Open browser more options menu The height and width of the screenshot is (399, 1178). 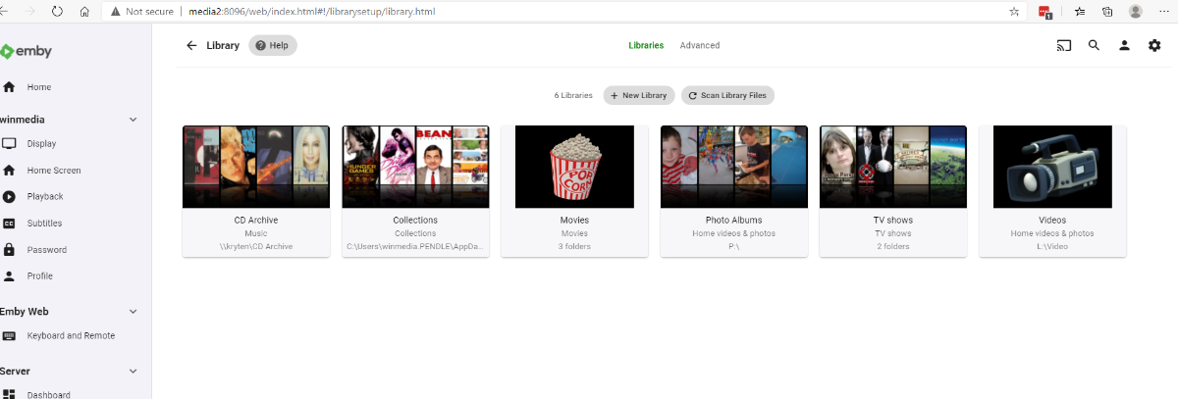pos(1165,12)
